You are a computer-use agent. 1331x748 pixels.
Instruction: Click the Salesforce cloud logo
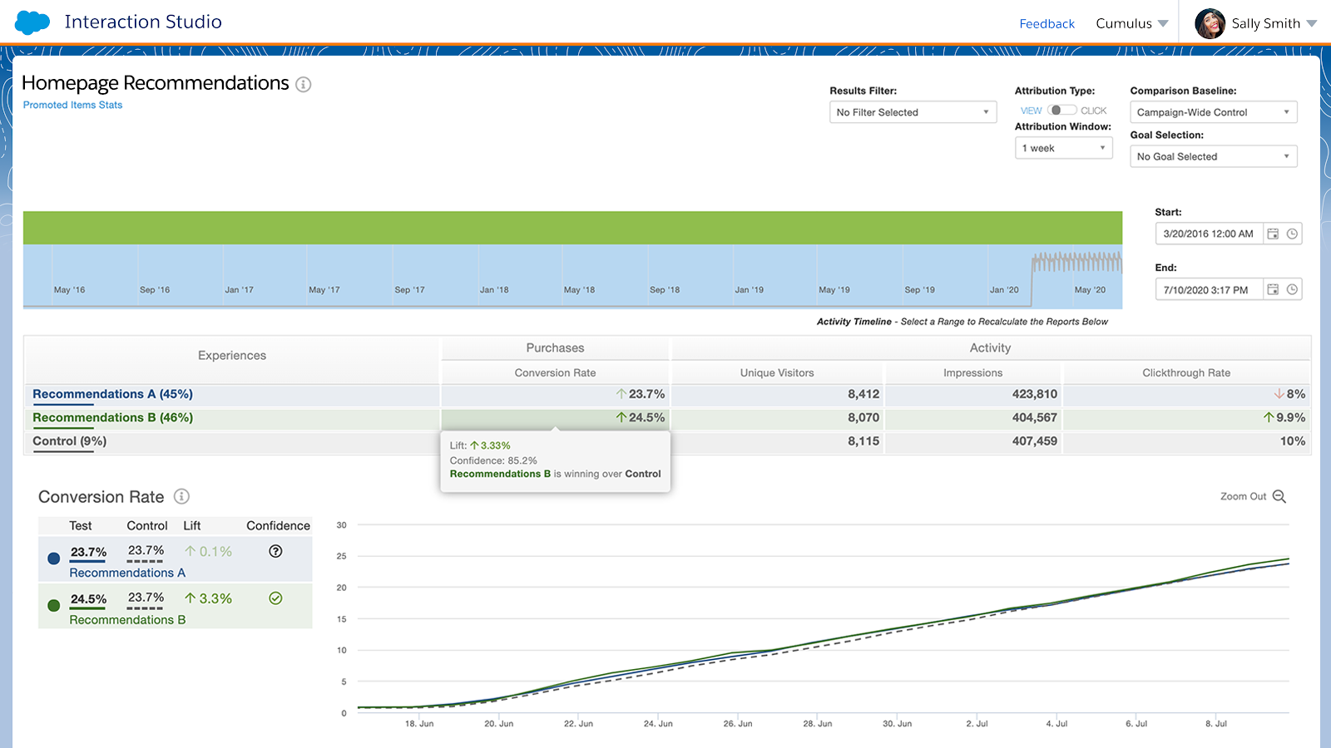coord(32,22)
